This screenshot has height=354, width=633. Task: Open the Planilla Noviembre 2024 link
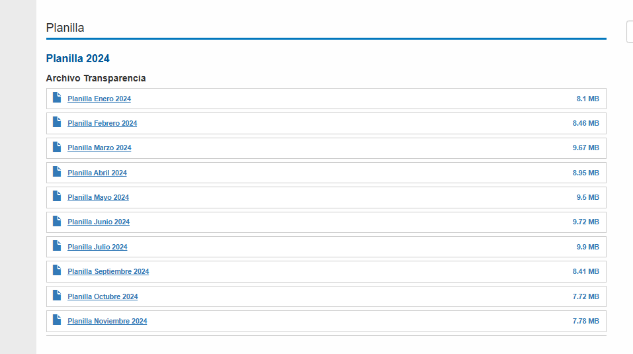click(107, 322)
